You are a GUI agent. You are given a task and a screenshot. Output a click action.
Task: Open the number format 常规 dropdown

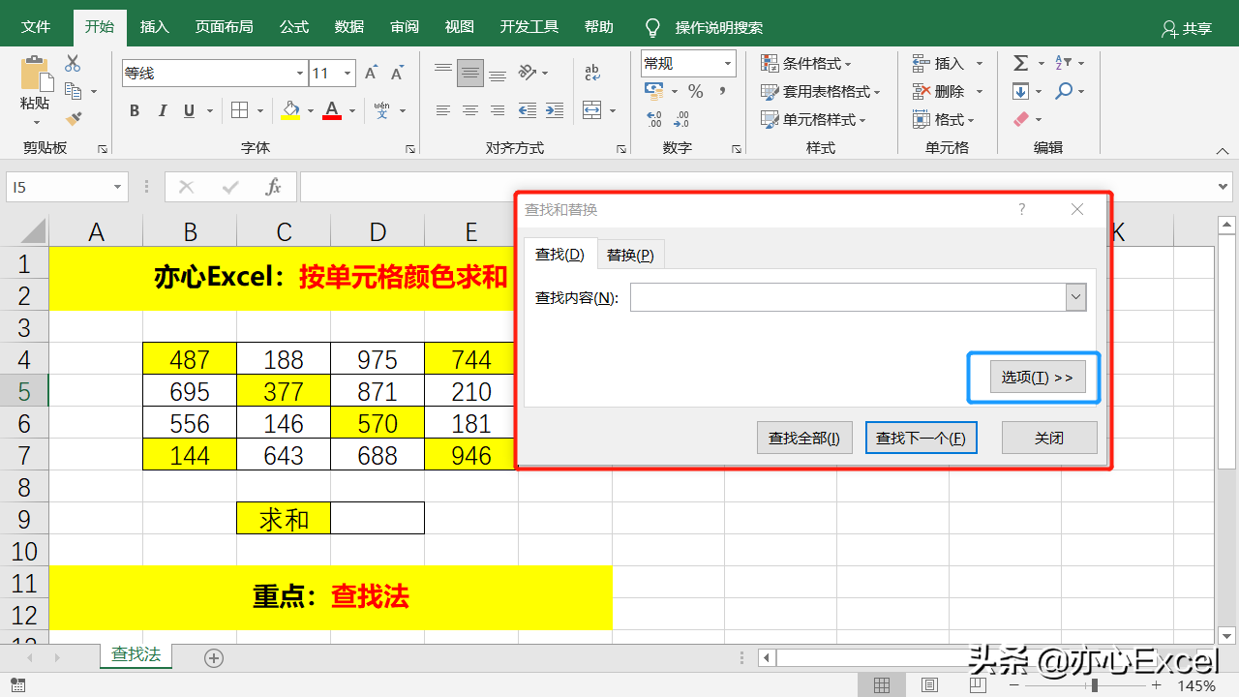728,64
